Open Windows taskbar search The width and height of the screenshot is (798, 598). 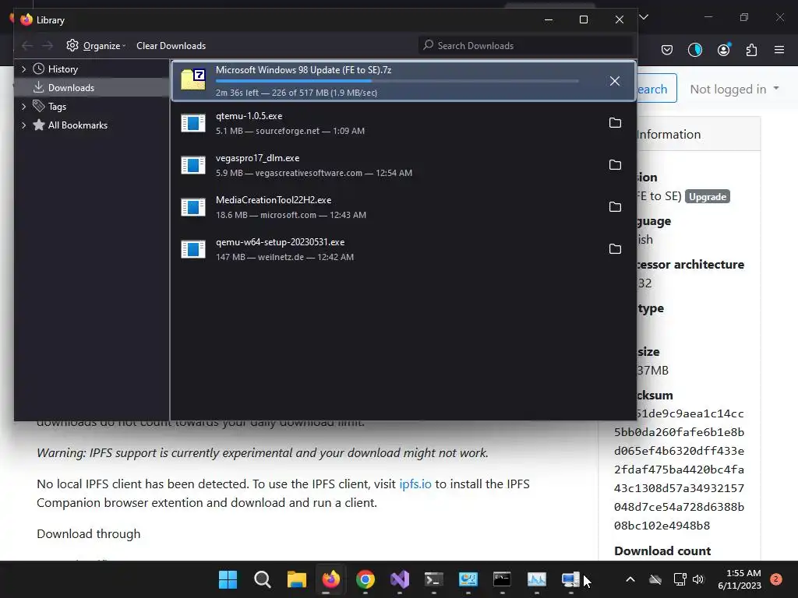pyautogui.click(x=262, y=579)
